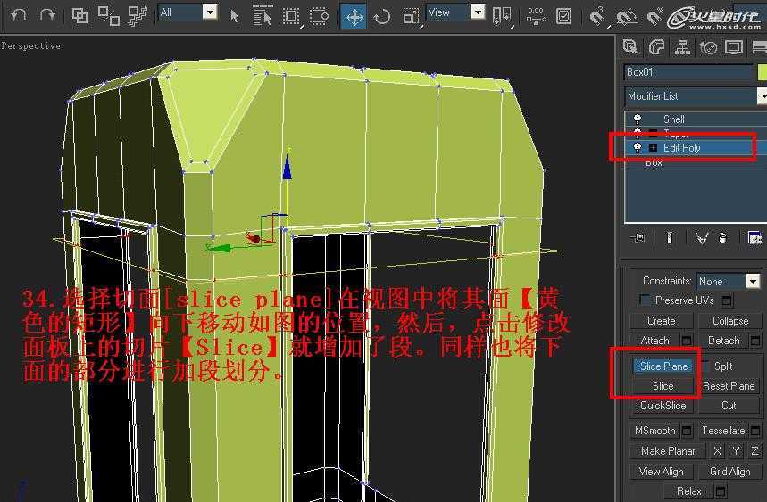Image resolution: width=767 pixels, height=502 pixels.
Task: Toggle the Slice Plane button
Action: pyautogui.click(x=663, y=366)
